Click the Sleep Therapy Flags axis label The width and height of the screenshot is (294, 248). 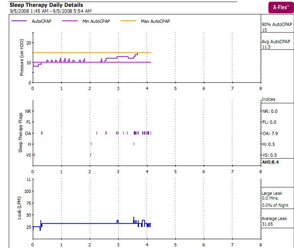pos(20,132)
